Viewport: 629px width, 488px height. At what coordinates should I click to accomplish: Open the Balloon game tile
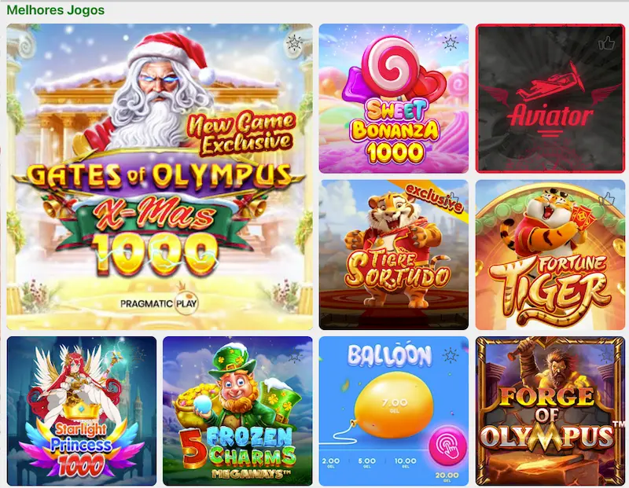tap(394, 411)
